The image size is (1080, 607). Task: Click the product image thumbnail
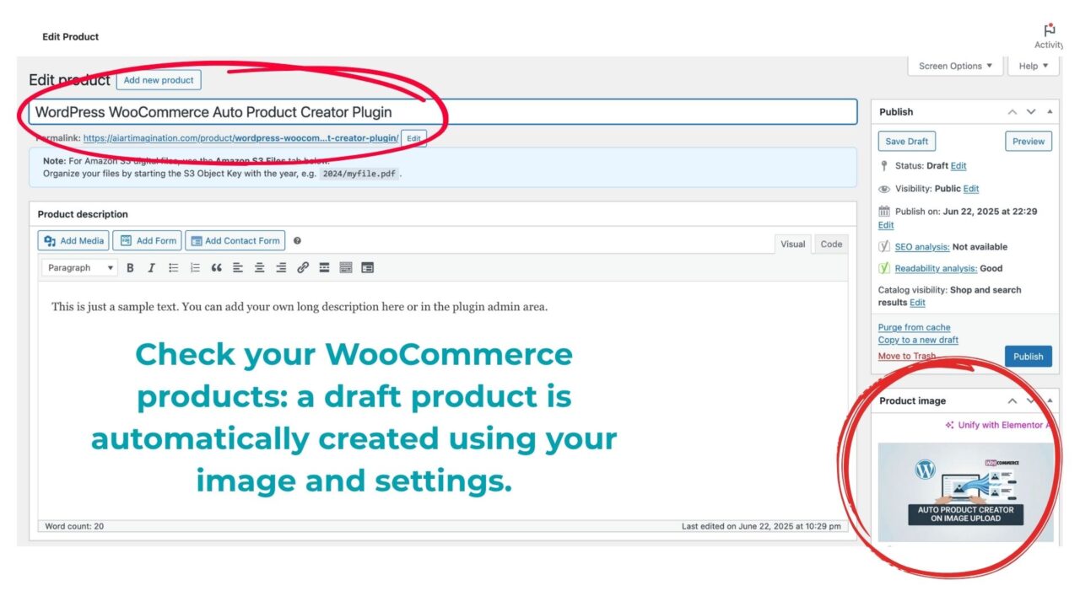tap(965, 492)
